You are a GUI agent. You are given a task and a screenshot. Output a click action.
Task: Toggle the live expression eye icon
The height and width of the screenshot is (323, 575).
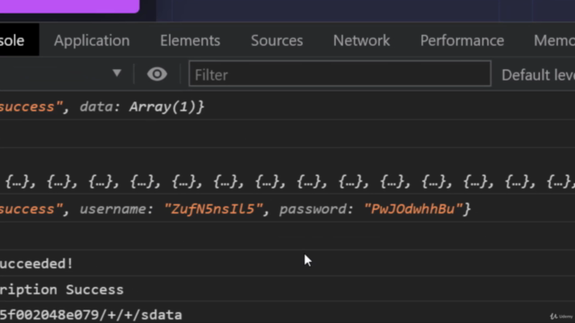click(x=157, y=74)
